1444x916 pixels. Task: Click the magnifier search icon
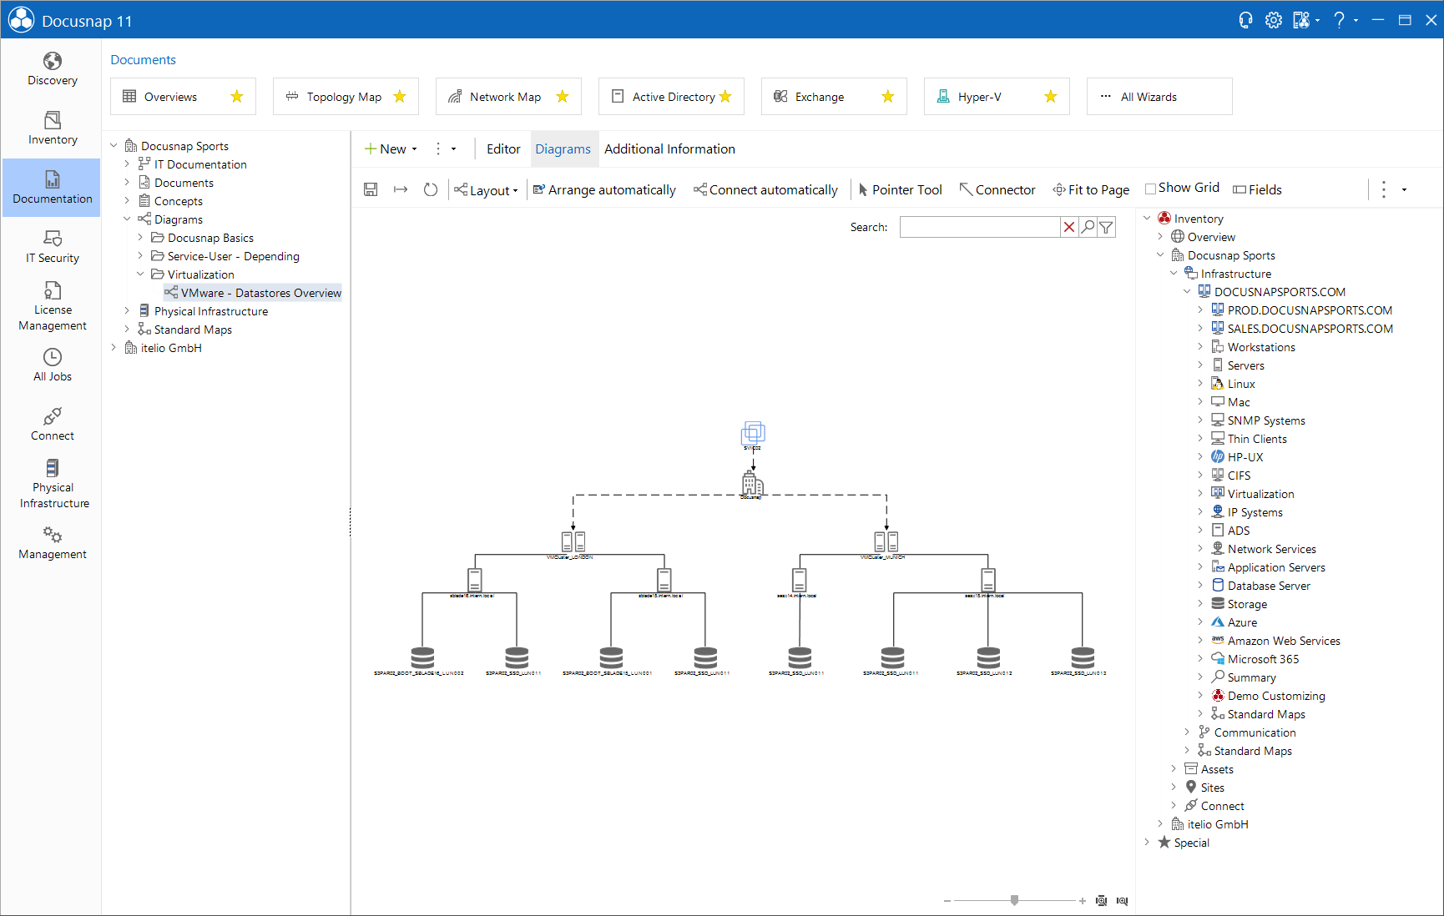click(1088, 227)
